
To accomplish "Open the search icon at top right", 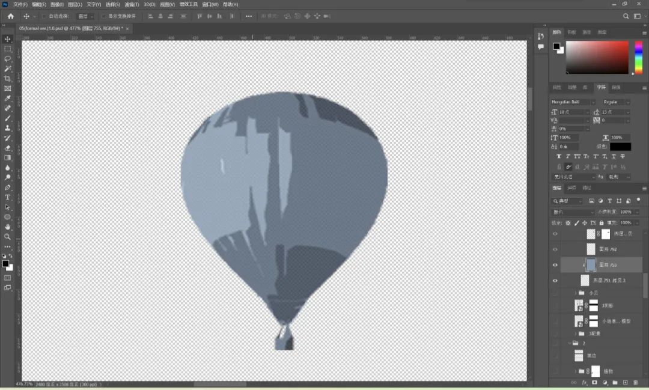I will click(626, 16).
